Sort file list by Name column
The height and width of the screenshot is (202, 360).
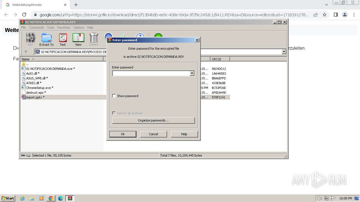(62, 59)
